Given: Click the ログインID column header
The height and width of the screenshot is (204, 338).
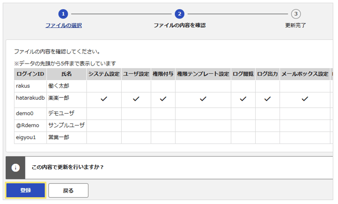Looking at the screenshot, I should tap(31, 74).
